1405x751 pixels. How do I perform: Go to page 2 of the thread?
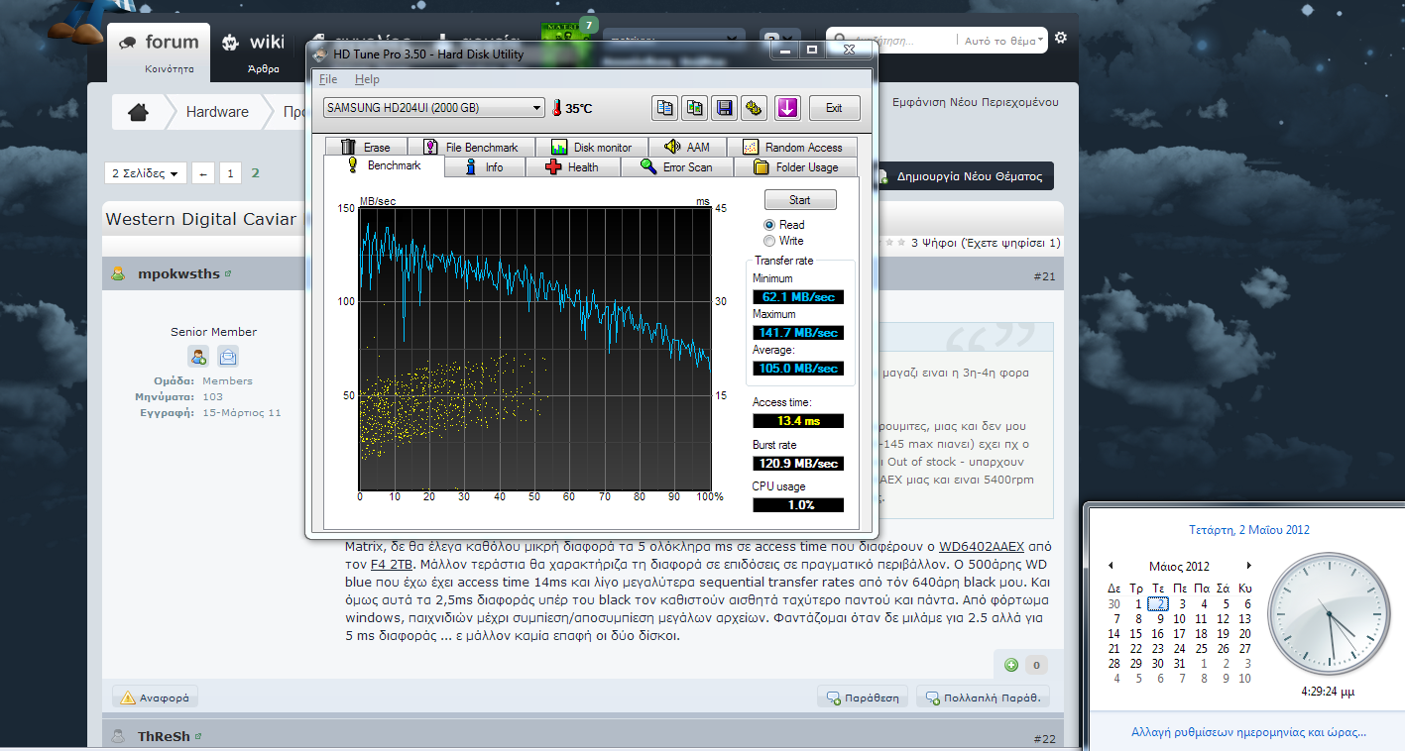tap(255, 173)
